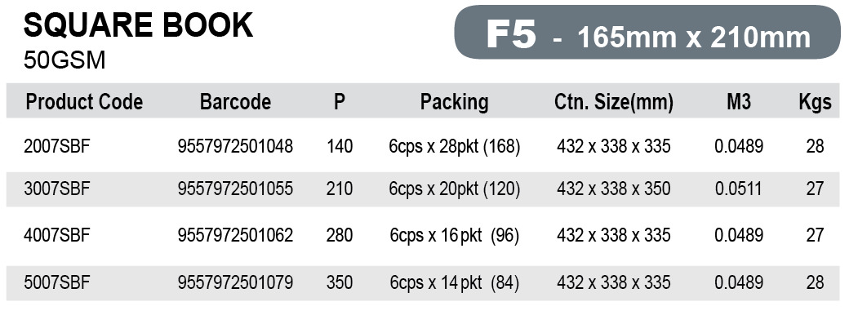This screenshot has width=858, height=324.
Task: Click product code 5007SBF
Action: pyautogui.click(x=57, y=282)
